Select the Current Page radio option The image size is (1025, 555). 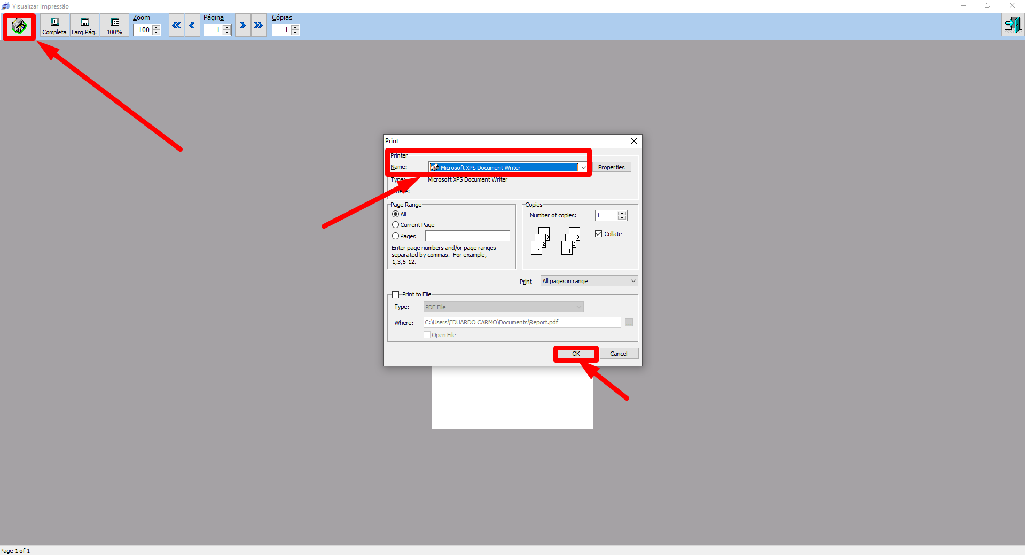pos(396,225)
